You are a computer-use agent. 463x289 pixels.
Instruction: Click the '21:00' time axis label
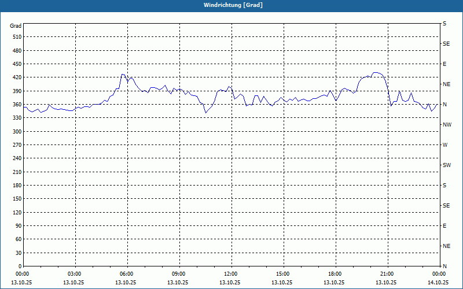pyautogui.click(x=387, y=274)
